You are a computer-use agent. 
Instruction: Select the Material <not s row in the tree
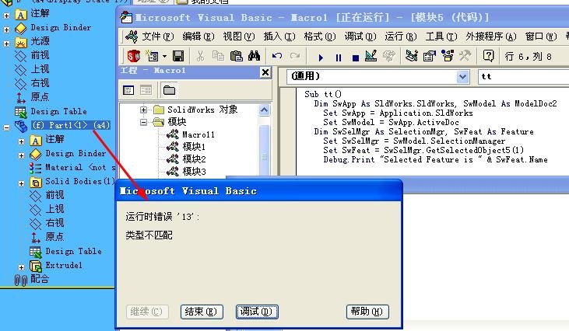point(80,167)
